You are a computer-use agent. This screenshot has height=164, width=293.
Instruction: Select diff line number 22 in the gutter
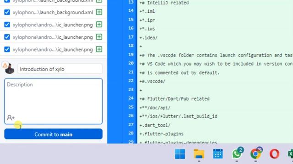pyautogui.click(x=131, y=81)
